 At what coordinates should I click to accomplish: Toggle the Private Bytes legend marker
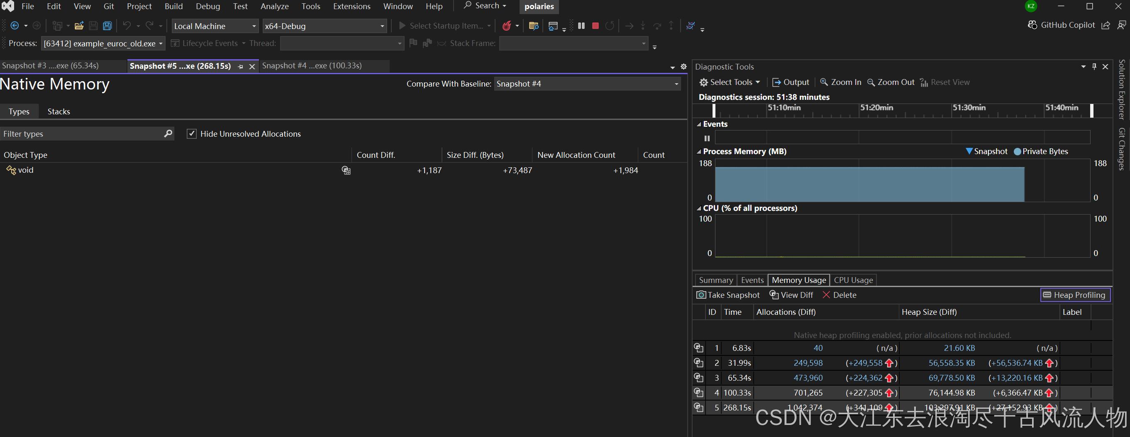click(x=1018, y=152)
